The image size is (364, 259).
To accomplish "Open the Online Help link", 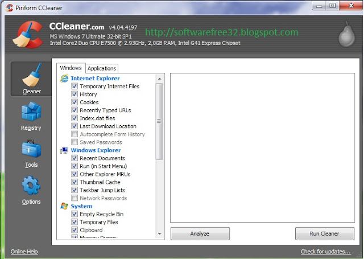I will coord(24,252).
